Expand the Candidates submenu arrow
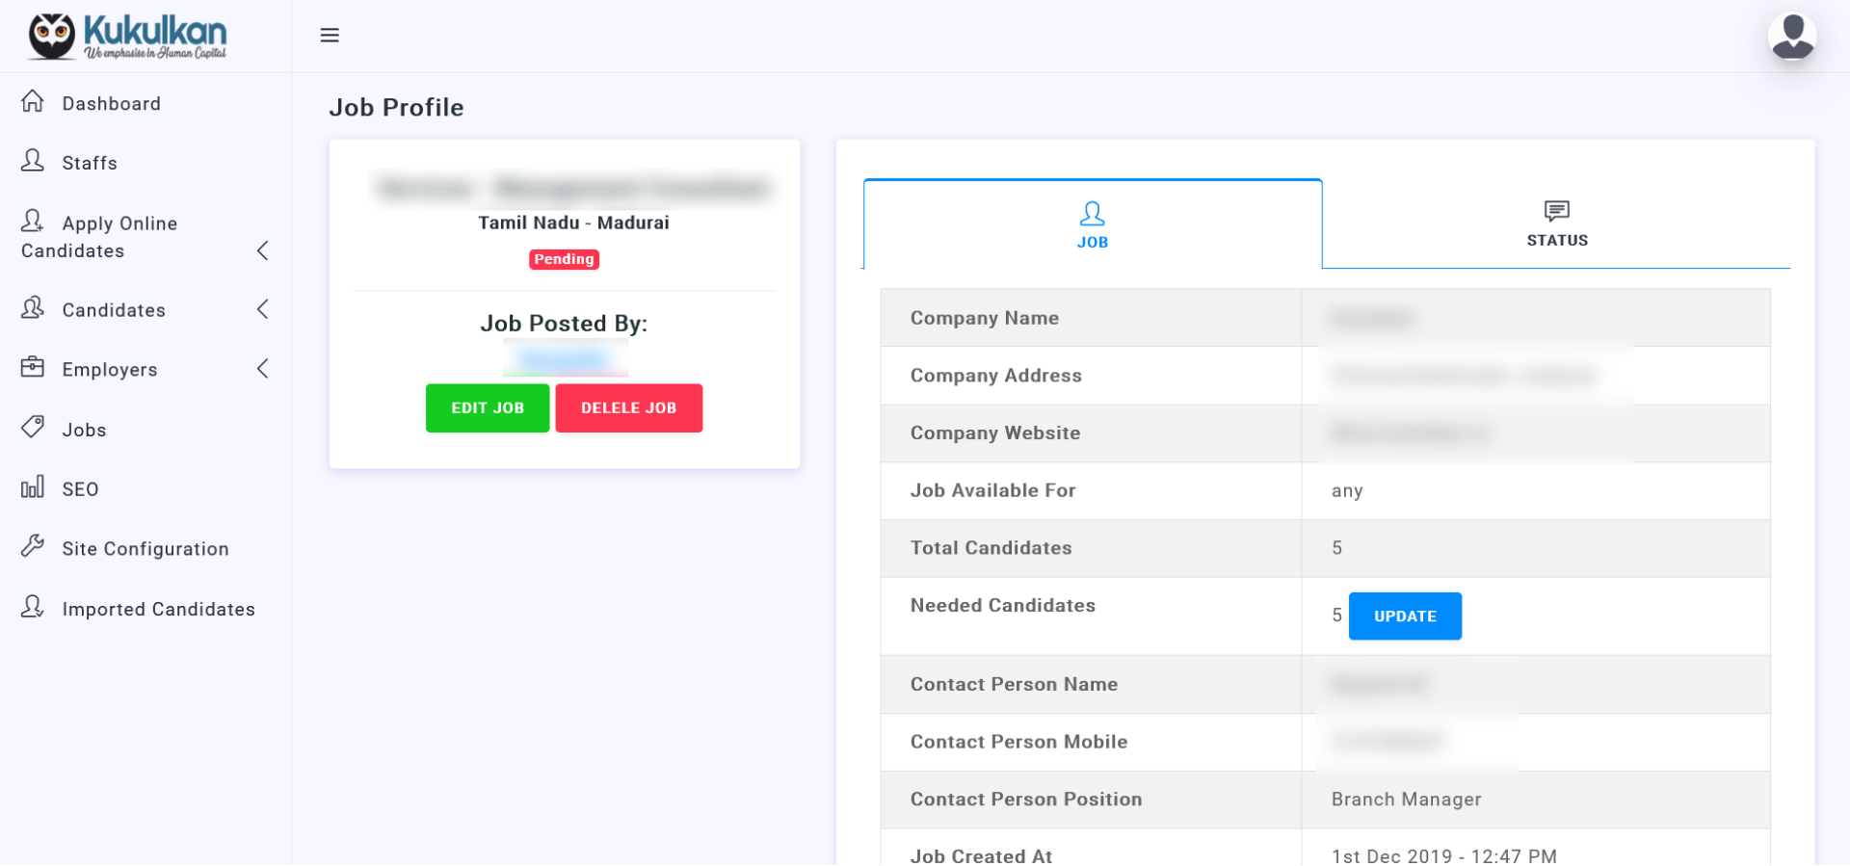The width and height of the screenshot is (1850, 866). click(x=263, y=309)
